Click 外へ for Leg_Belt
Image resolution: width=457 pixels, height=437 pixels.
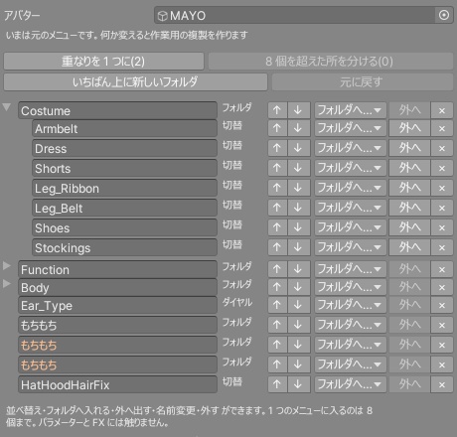(x=409, y=208)
